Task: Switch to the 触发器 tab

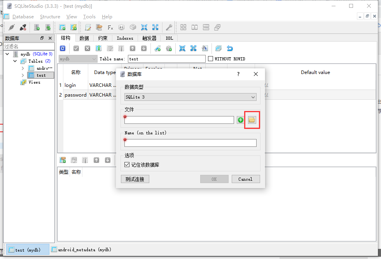Action: tap(149, 38)
